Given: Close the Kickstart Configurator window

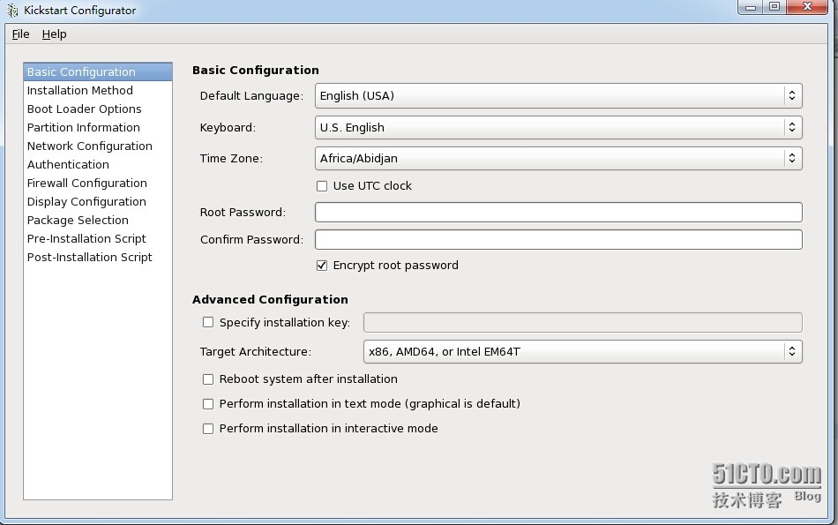Looking at the screenshot, I should click(x=807, y=7).
